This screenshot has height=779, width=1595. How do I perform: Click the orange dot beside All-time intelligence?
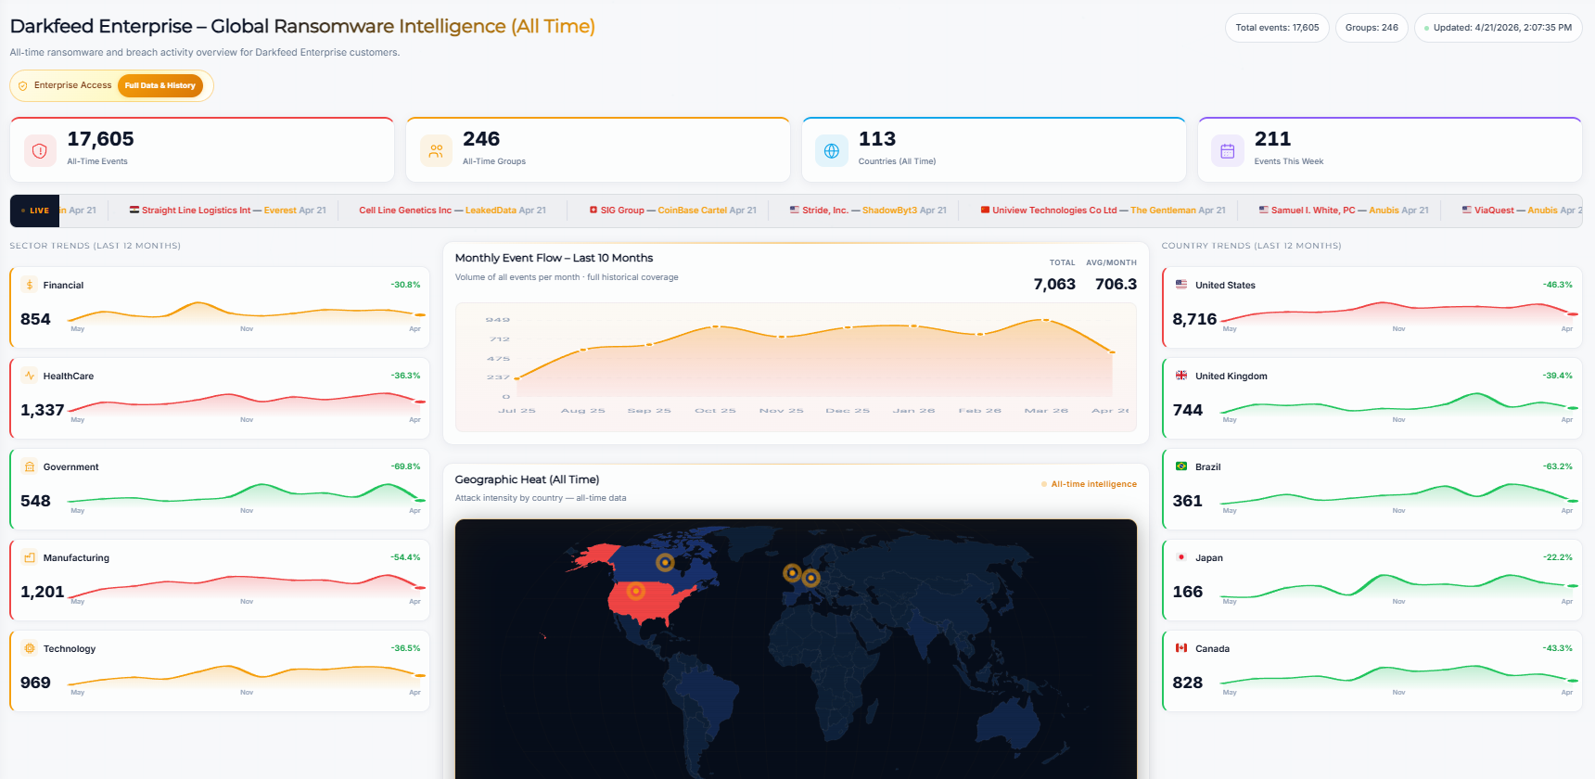pyautogui.click(x=1044, y=484)
